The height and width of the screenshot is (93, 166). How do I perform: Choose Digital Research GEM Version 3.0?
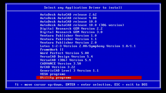(71, 32)
